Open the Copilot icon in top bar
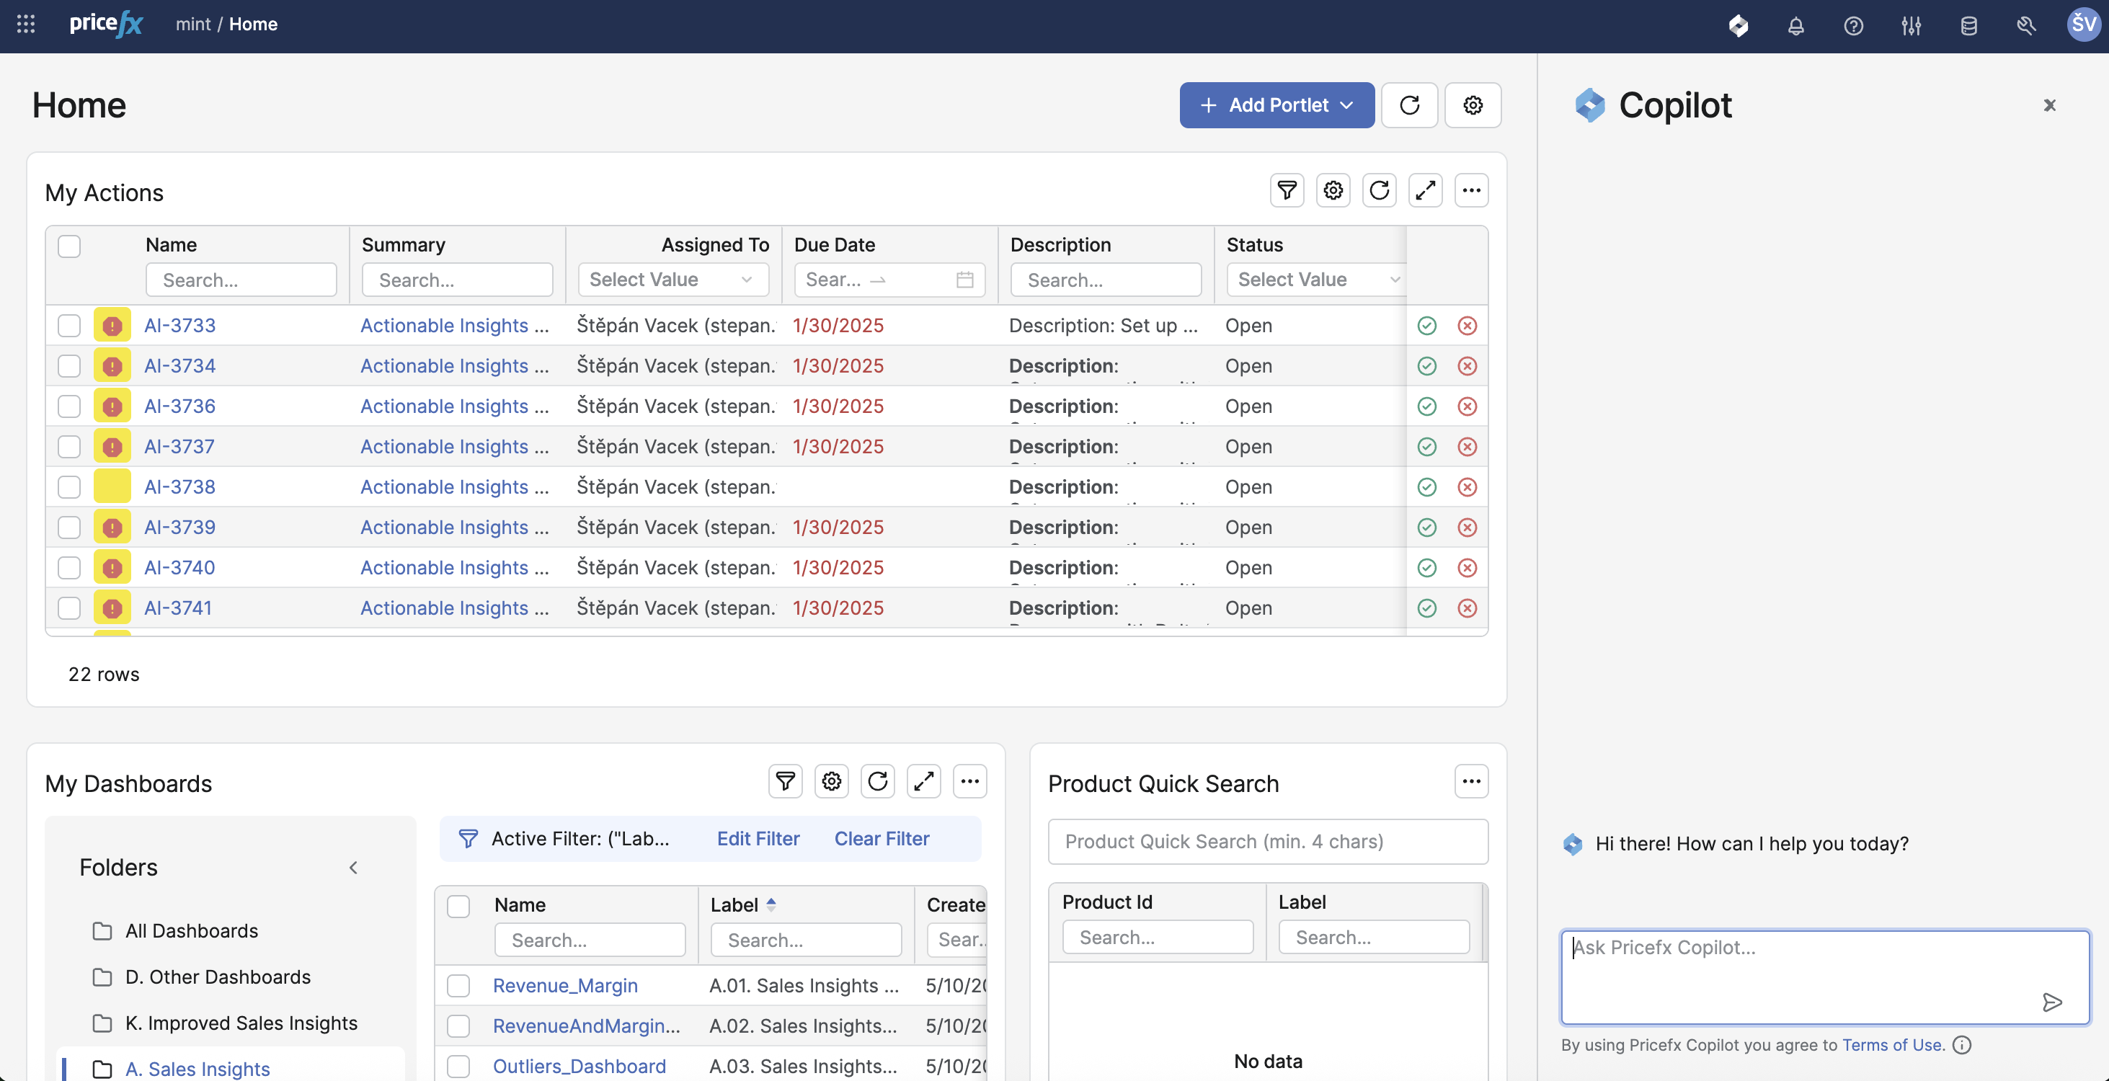The width and height of the screenshot is (2109, 1081). (x=1738, y=25)
